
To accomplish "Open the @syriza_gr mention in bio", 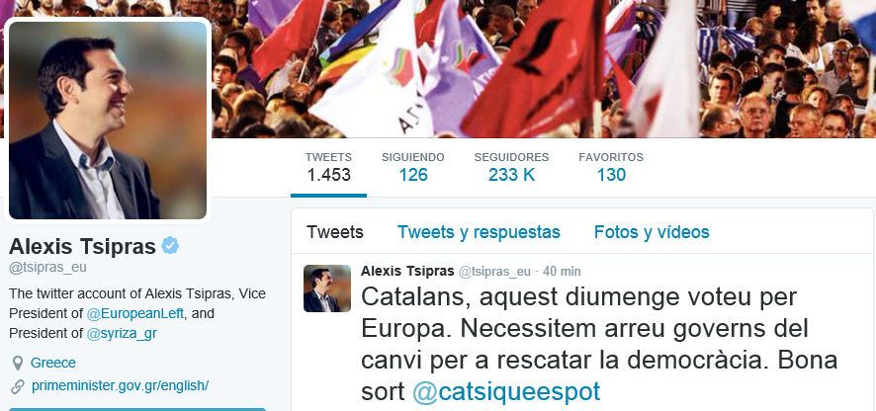I will tap(122, 333).
